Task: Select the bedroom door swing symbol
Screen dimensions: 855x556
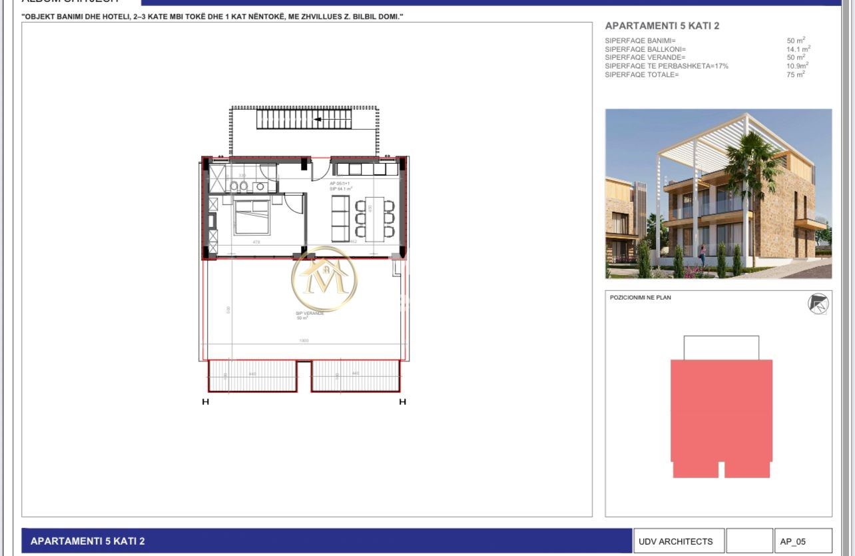Action: click(293, 203)
